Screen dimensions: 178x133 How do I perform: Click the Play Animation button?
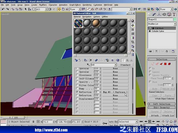[150, 121]
